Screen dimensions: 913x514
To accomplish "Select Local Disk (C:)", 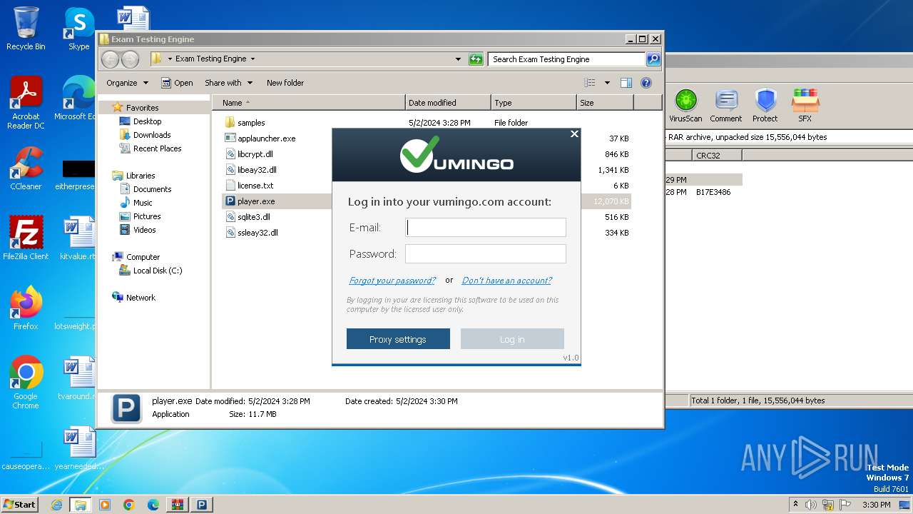I will (151, 271).
